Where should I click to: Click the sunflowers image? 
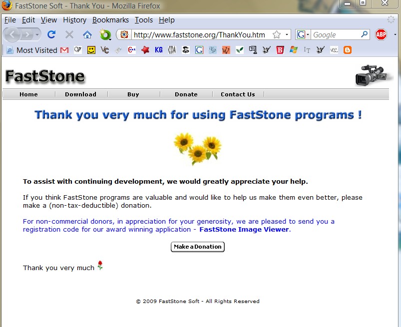pyautogui.click(x=197, y=149)
